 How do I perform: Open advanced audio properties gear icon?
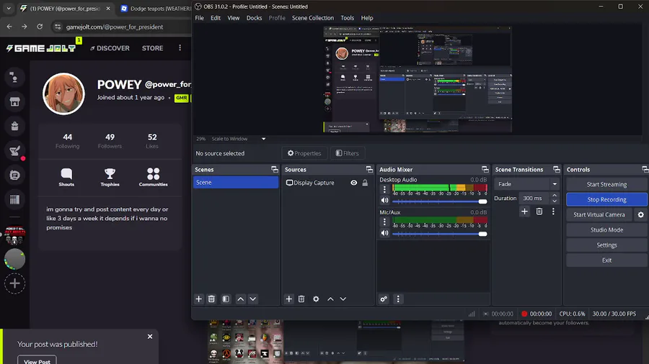coord(384,299)
